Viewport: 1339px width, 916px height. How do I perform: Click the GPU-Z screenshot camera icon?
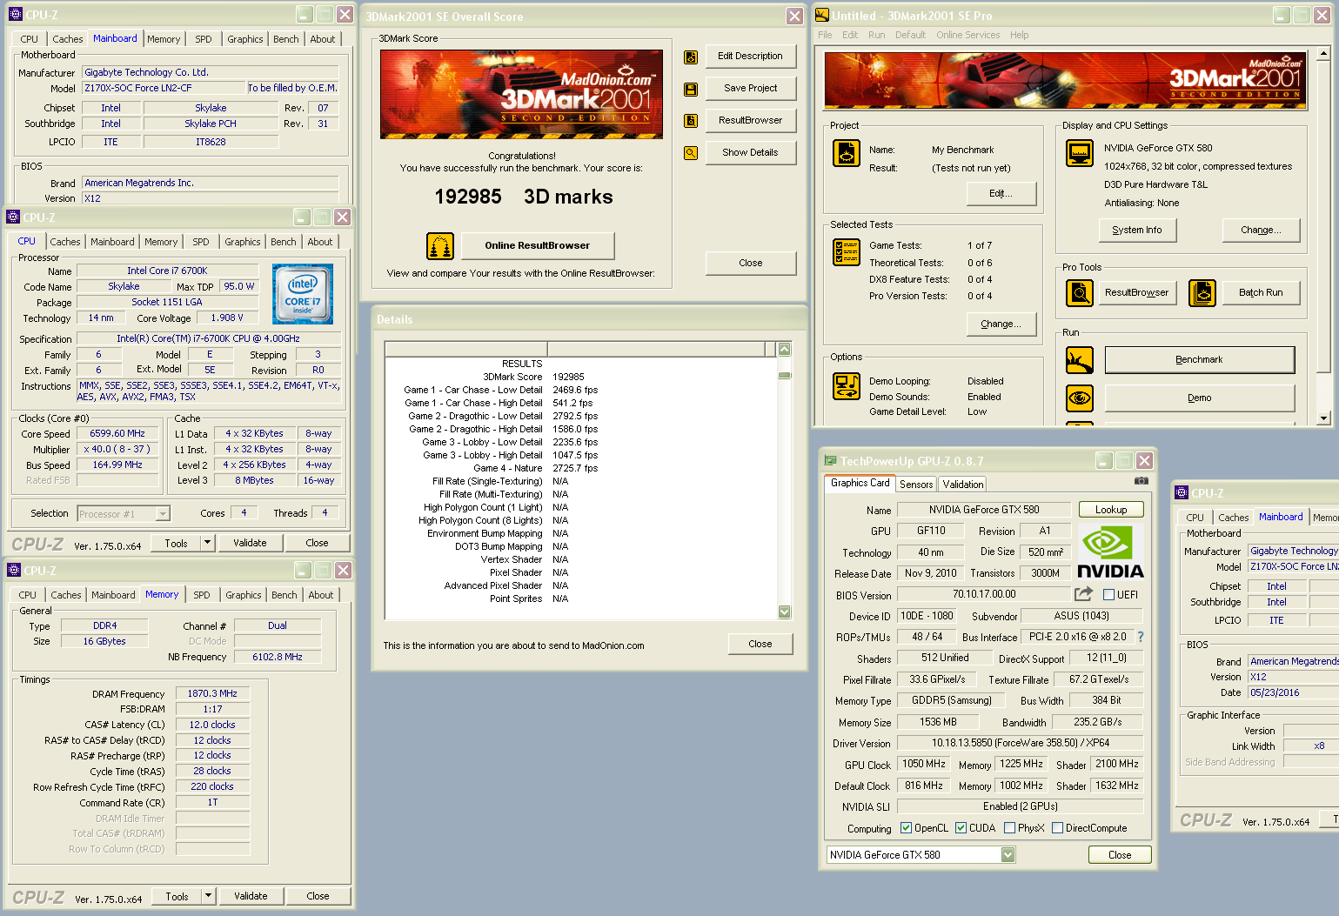(1141, 481)
